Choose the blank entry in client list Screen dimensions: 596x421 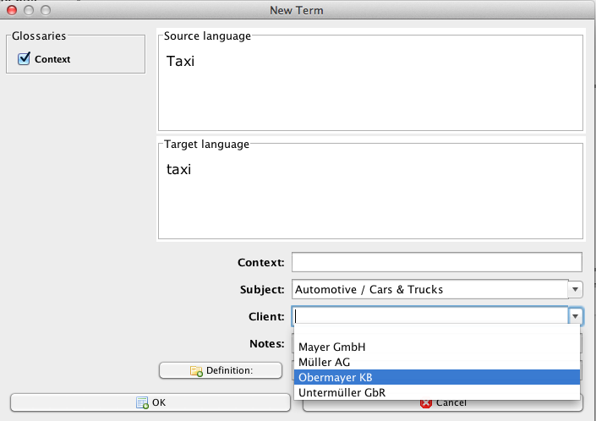[x=436, y=333]
